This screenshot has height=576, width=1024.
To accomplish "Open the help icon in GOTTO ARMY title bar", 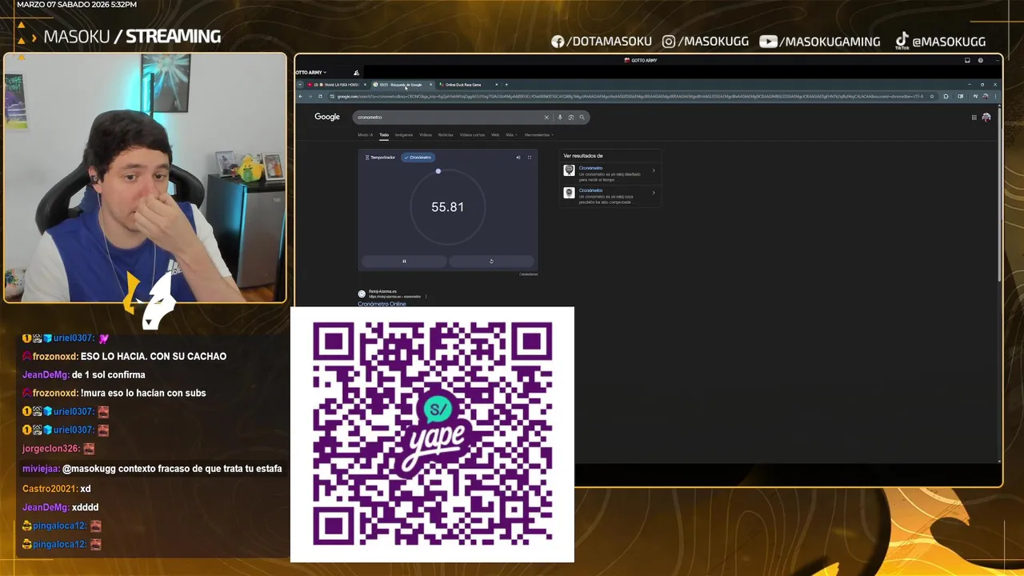I will (980, 60).
